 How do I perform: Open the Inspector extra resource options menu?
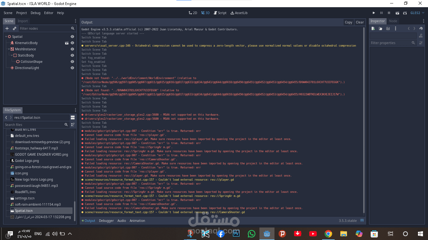pyautogui.click(x=395, y=28)
